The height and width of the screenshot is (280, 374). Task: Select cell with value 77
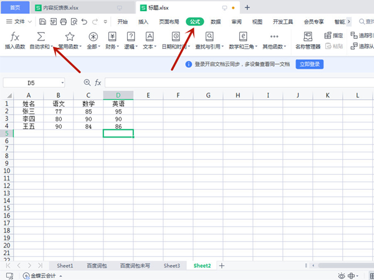[59, 111]
